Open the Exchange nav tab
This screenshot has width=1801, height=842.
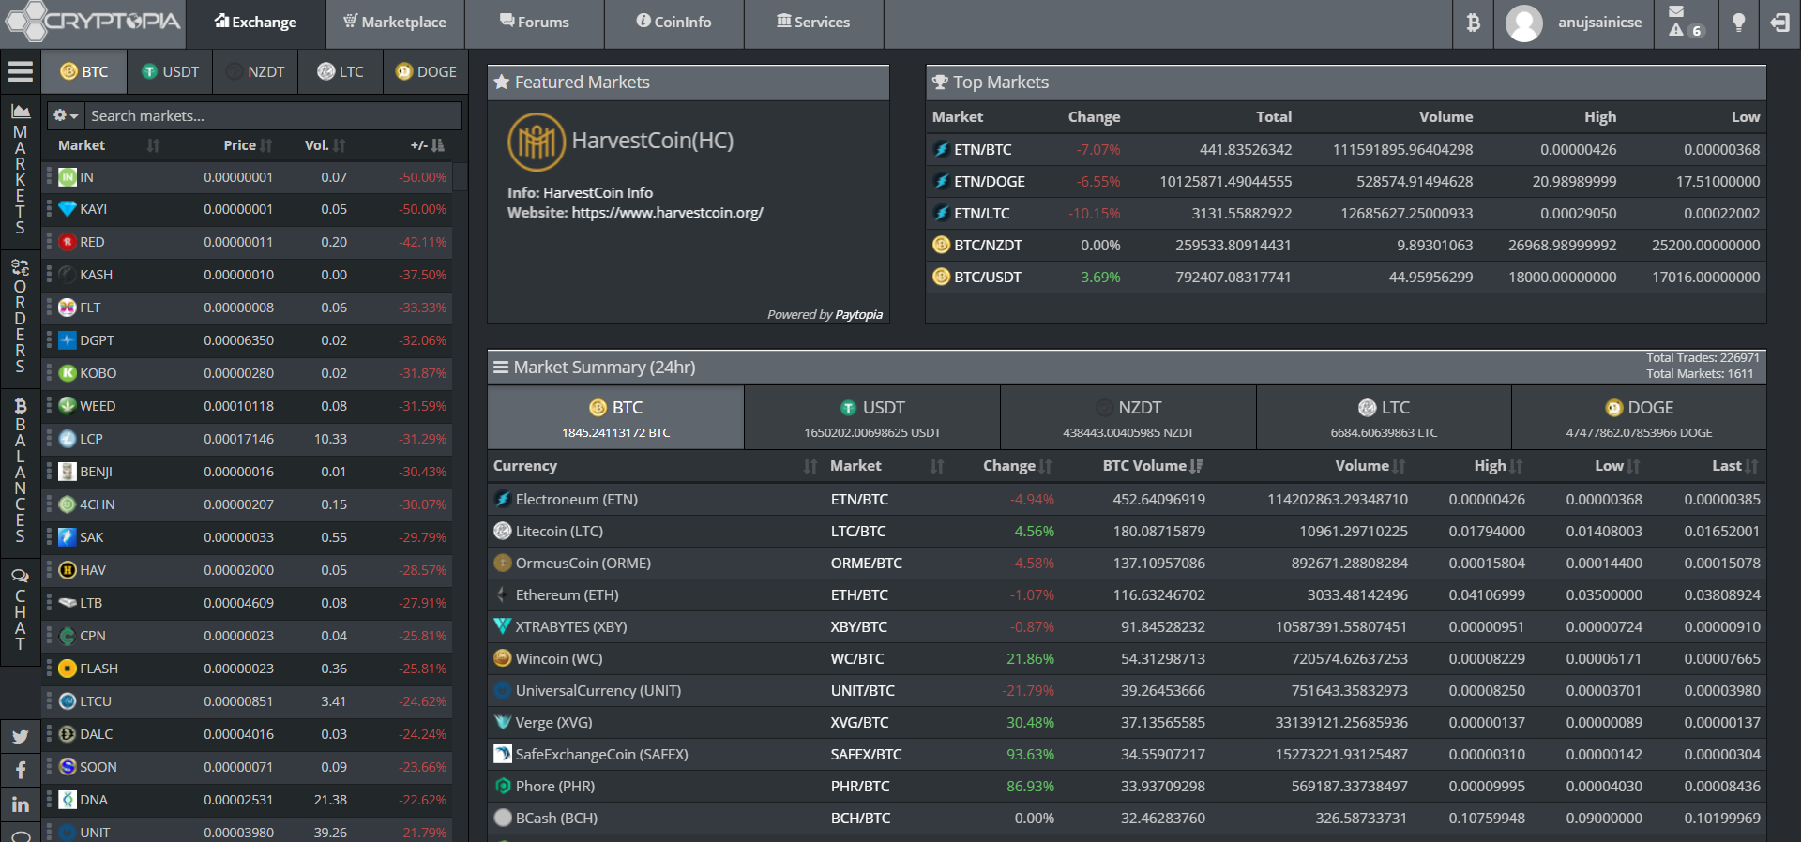255,23
